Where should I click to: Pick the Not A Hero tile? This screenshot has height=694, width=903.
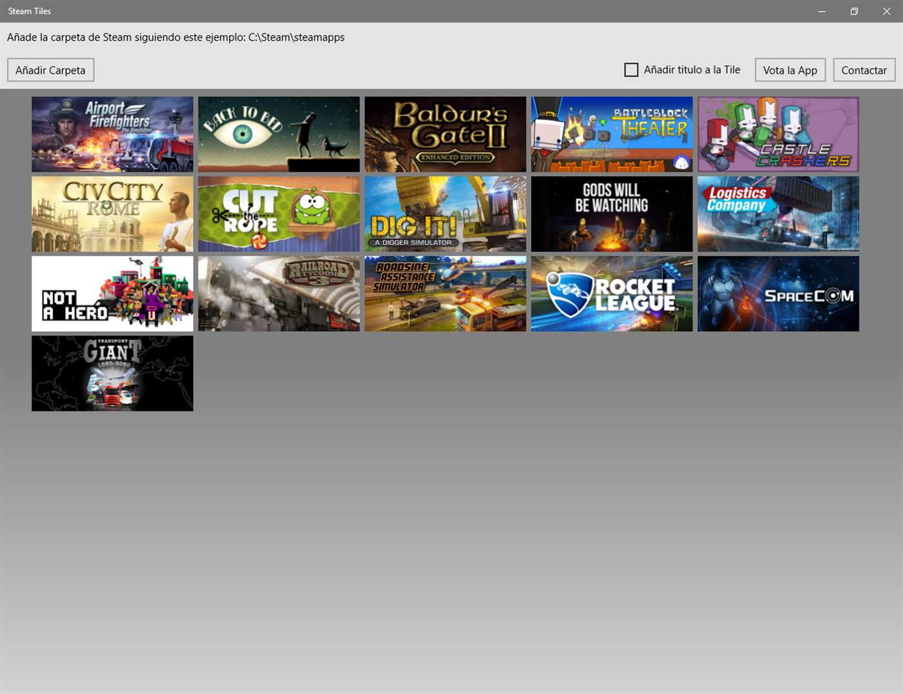click(112, 294)
